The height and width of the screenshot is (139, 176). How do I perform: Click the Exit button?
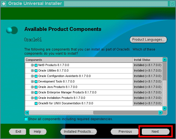click(x=17, y=132)
